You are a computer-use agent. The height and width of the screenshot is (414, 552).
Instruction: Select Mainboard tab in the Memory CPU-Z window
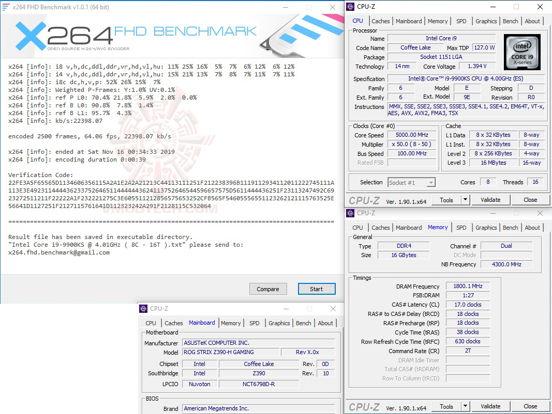coord(409,228)
